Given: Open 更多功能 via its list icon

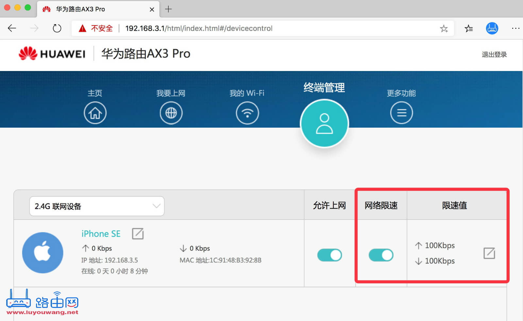Looking at the screenshot, I should (401, 113).
